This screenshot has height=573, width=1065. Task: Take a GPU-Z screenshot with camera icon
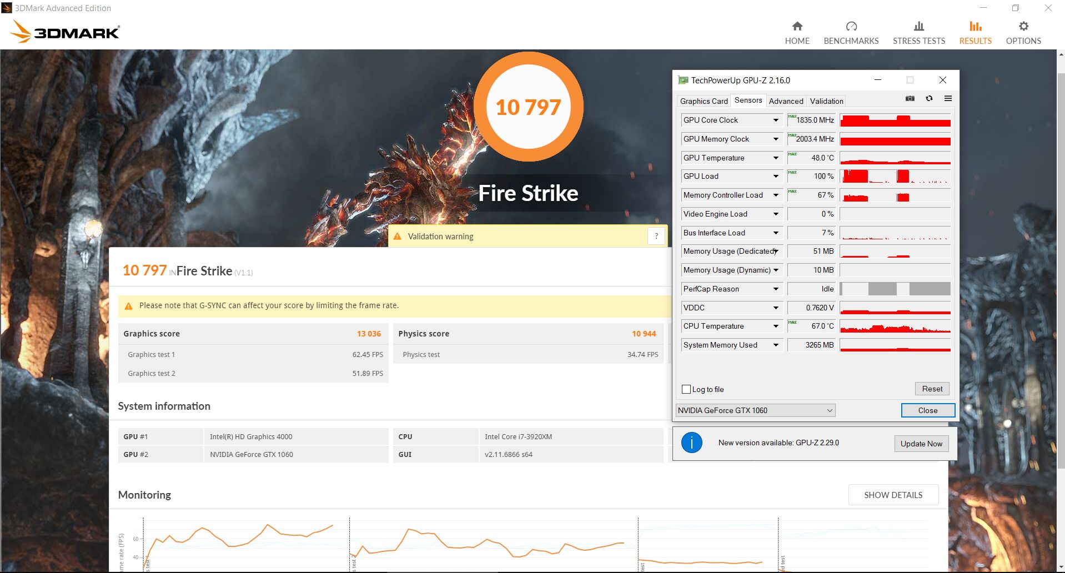click(910, 98)
